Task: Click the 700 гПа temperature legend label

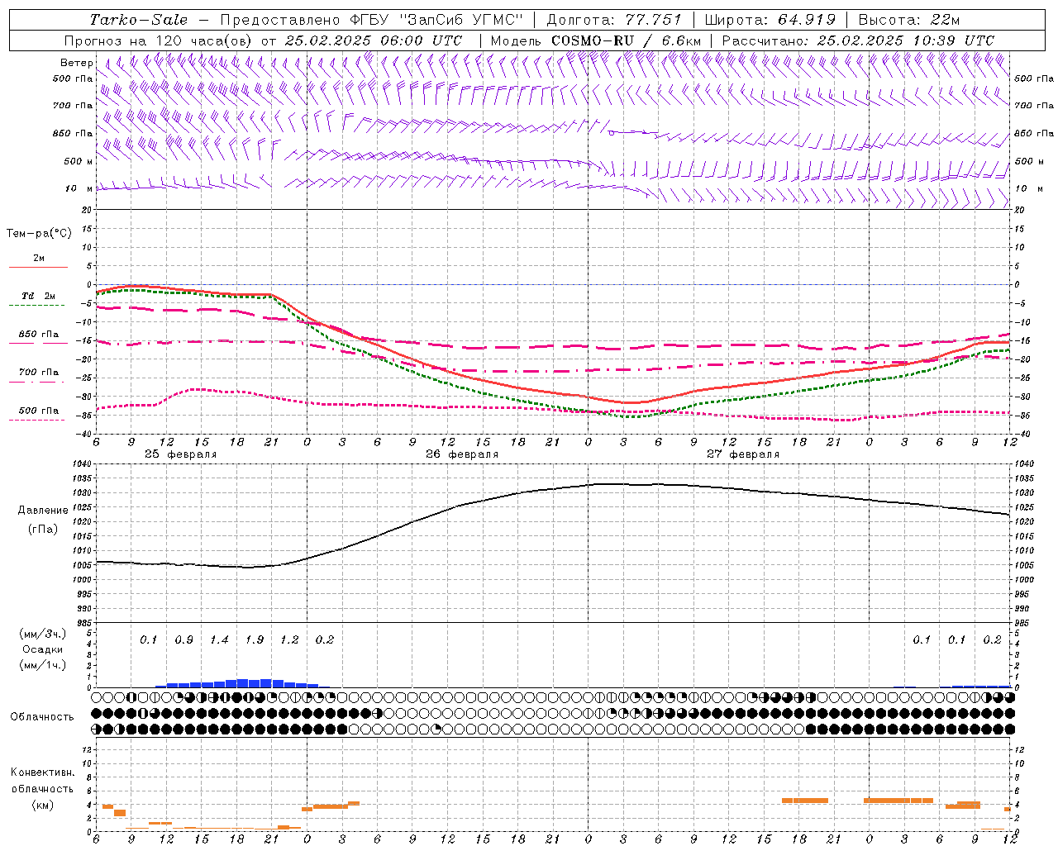Action: pyautogui.click(x=39, y=373)
